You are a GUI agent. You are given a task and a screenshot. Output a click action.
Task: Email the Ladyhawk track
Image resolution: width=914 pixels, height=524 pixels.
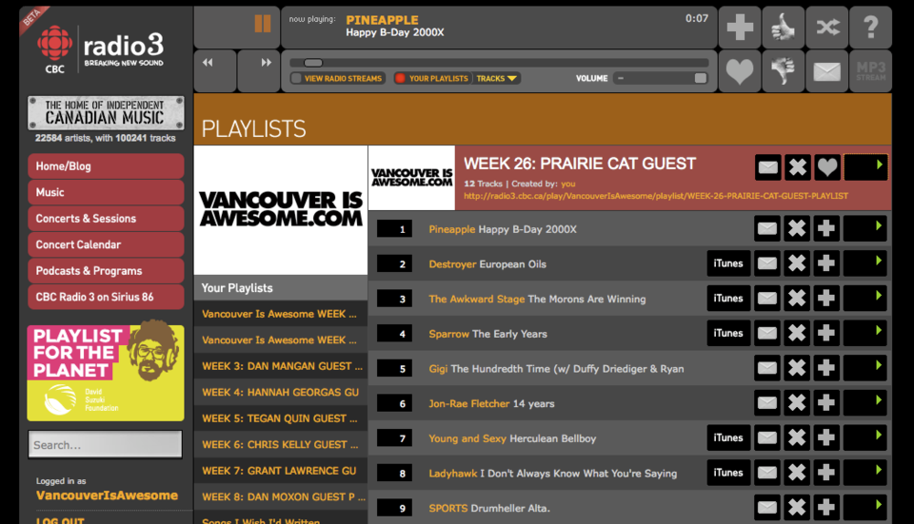767,473
